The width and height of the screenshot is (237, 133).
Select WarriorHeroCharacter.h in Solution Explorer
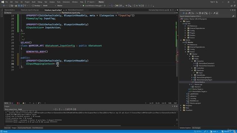pyautogui.click(x=207, y=66)
